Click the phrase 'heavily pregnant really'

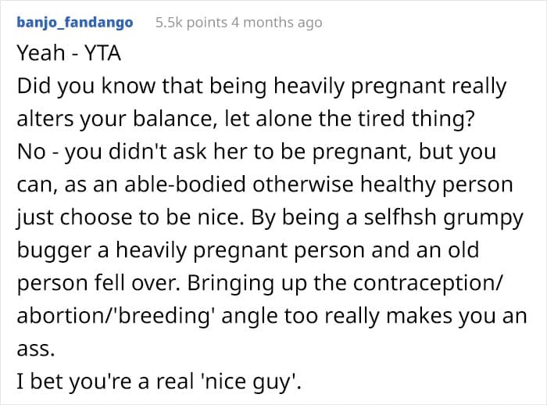click(x=390, y=86)
